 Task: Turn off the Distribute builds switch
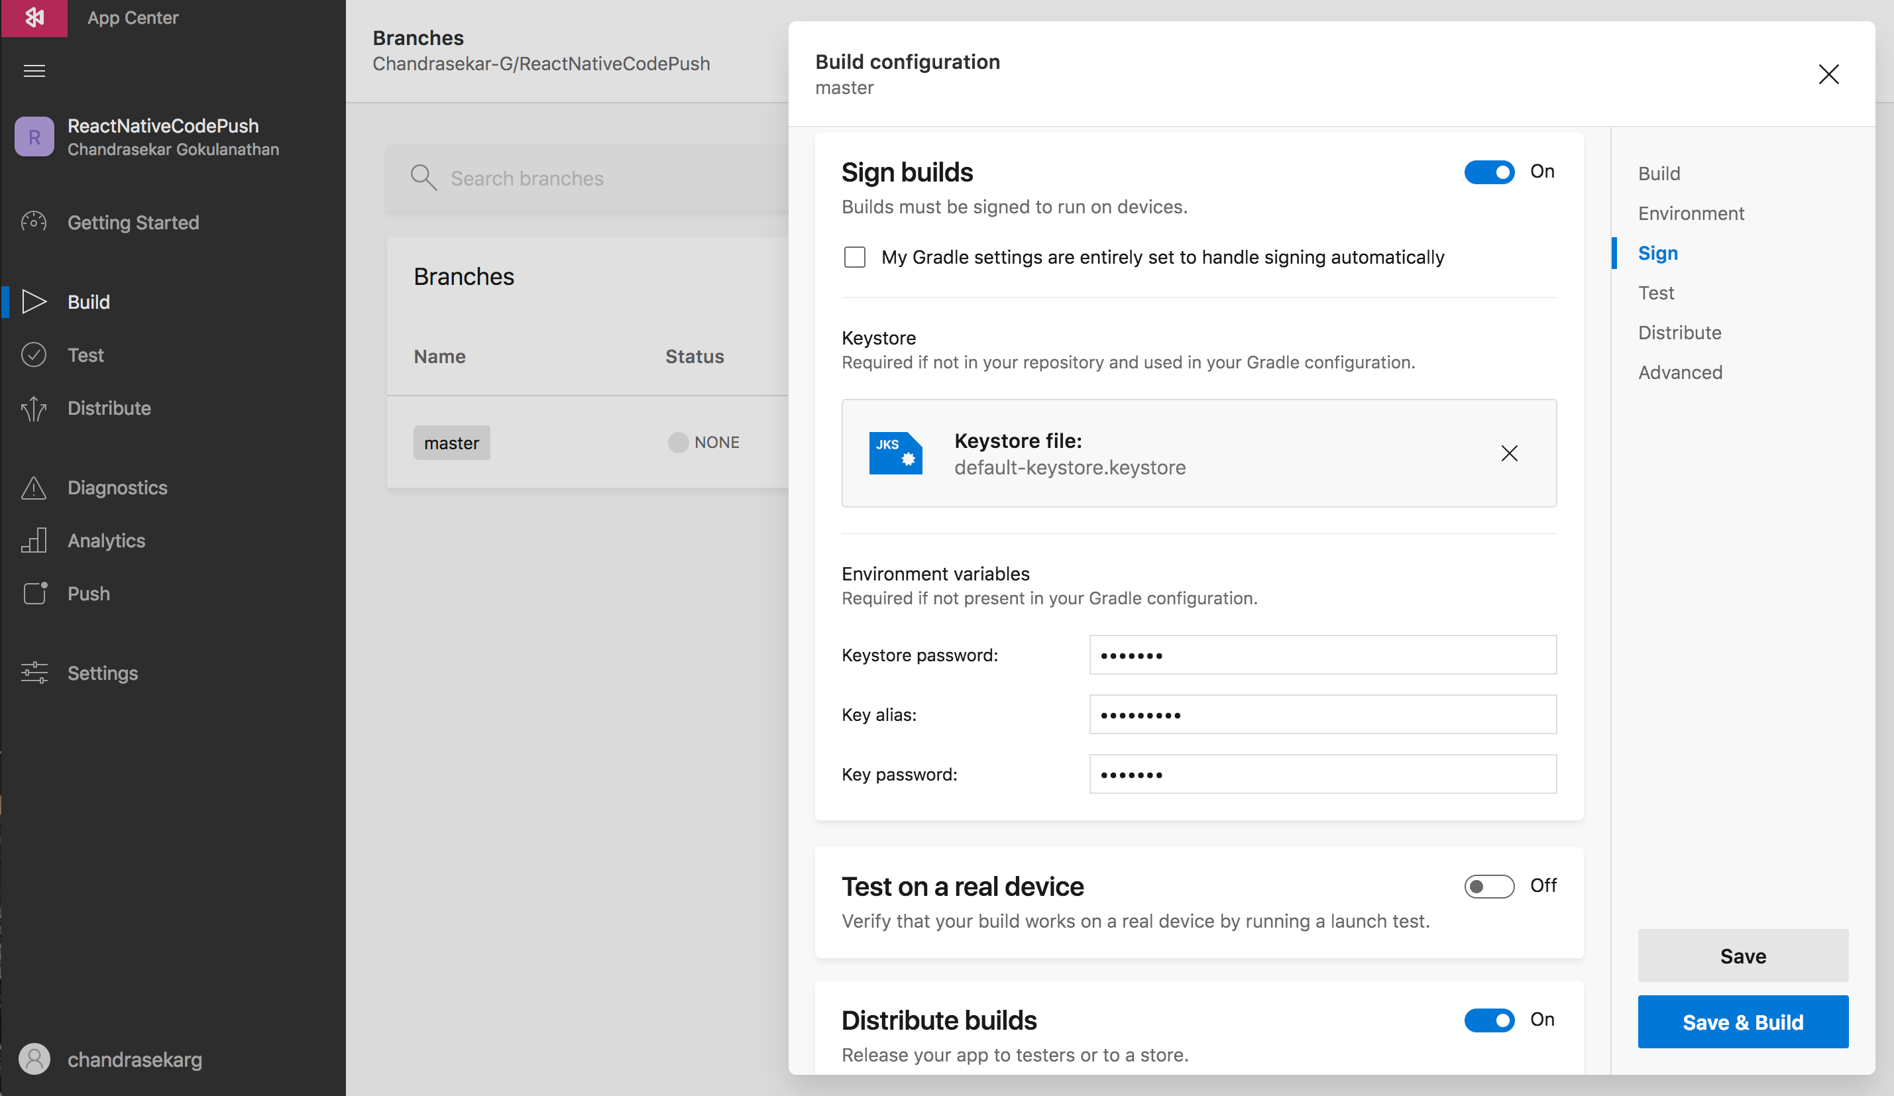1489,1020
